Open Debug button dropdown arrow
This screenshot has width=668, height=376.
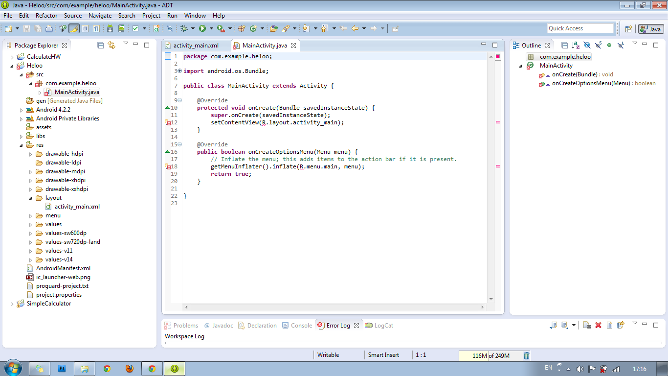click(x=193, y=28)
